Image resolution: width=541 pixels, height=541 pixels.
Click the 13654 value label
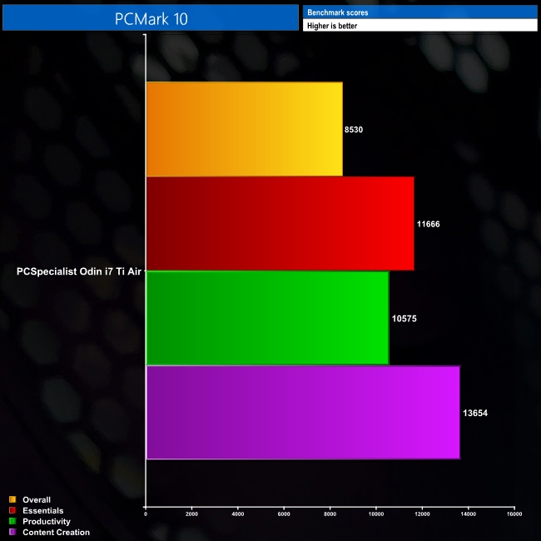click(475, 413)
